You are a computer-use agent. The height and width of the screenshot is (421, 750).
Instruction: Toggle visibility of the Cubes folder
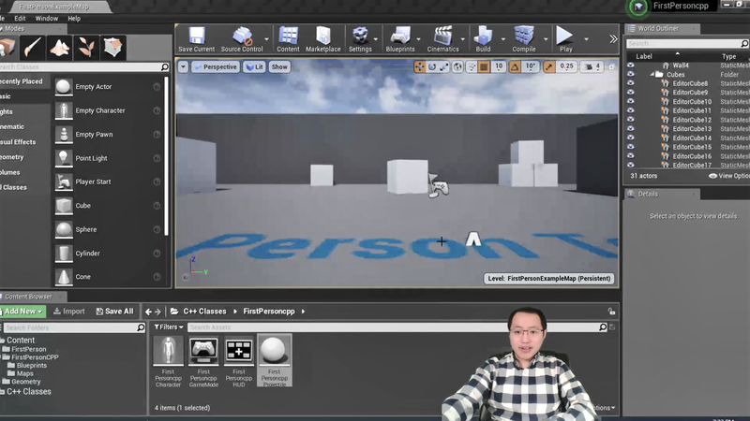pyautogui.click(x=630, y=75)
